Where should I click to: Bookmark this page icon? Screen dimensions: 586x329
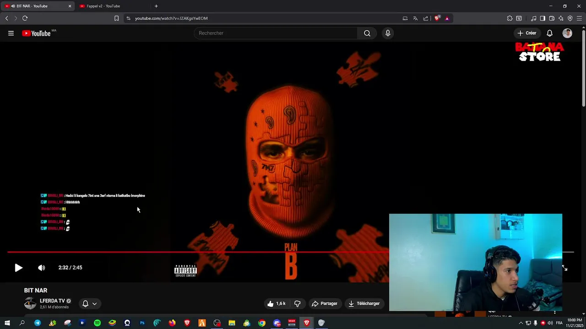116,18
